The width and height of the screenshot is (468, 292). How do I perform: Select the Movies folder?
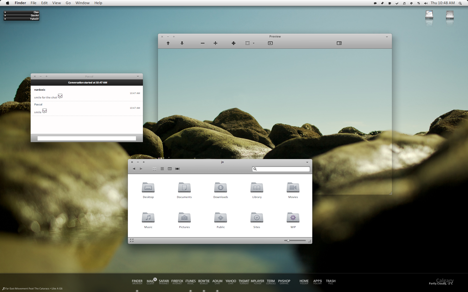(293, 190)
